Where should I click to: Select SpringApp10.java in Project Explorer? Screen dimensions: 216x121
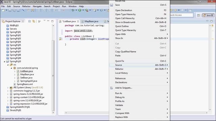[29, 81]
